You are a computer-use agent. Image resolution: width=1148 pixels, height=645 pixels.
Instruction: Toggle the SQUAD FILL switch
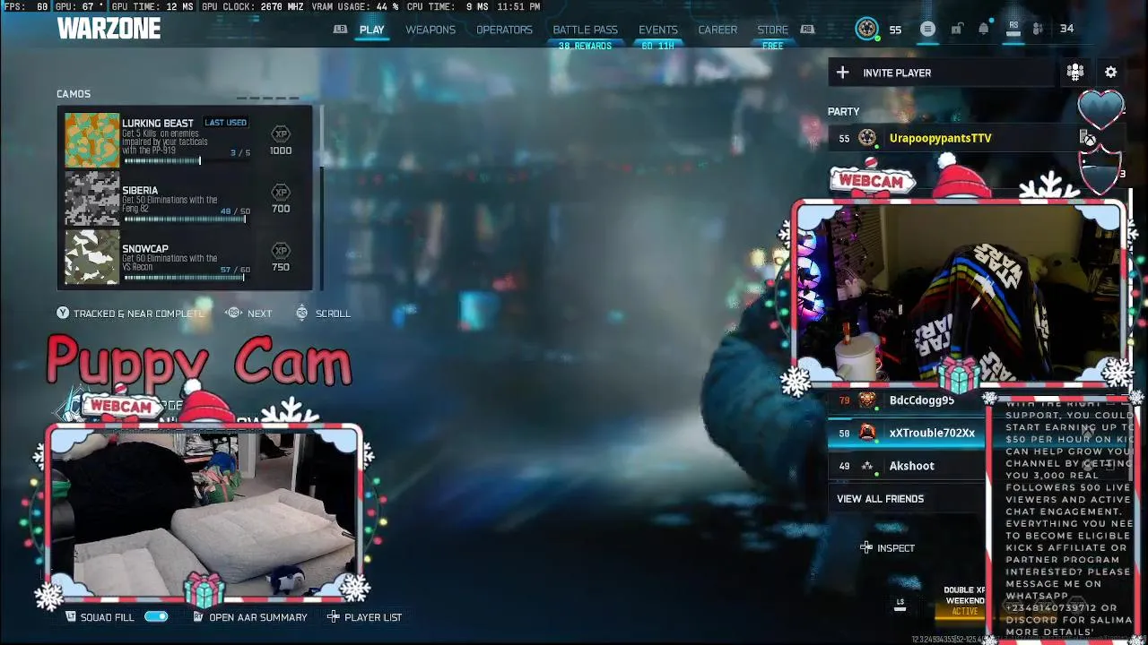coord(156,617)
